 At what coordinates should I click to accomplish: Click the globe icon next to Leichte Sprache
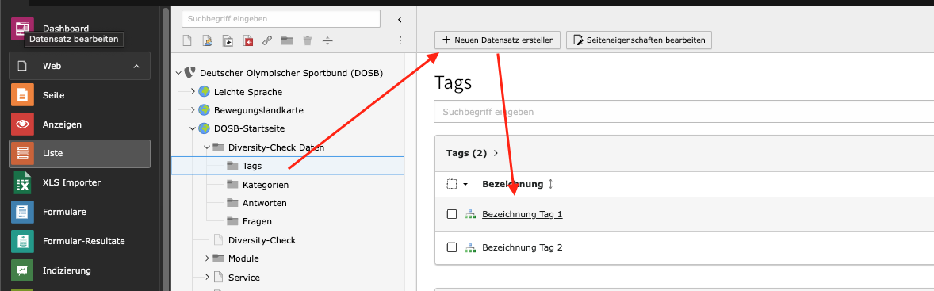point(205,92)
